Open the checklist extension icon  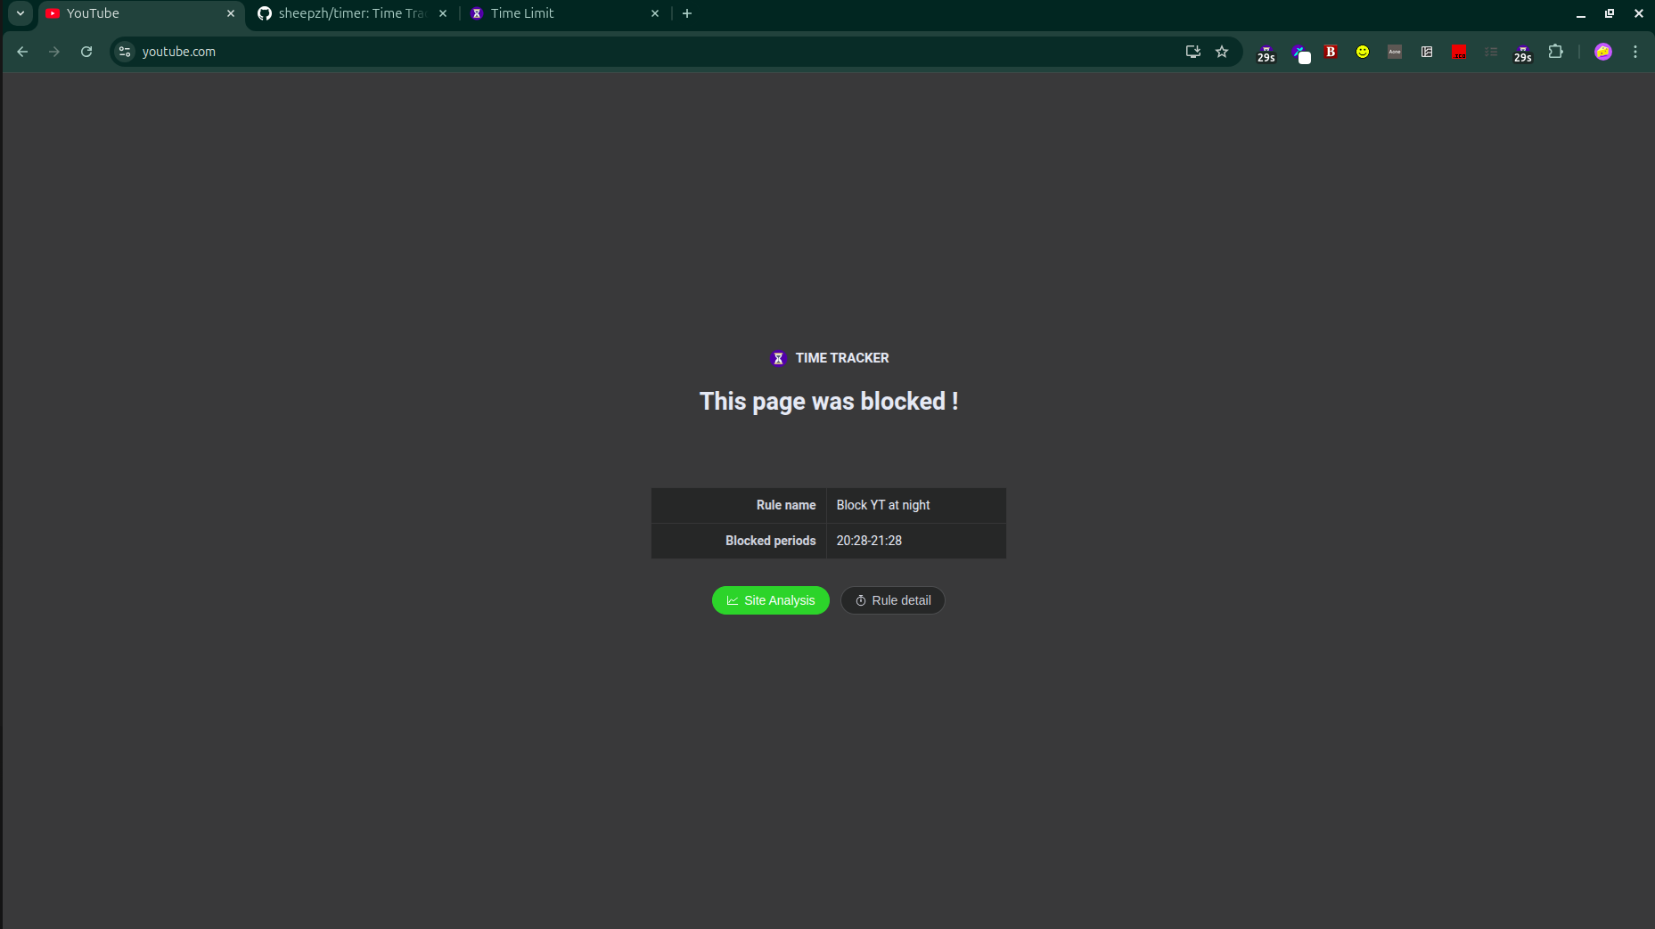point(1490,52)
